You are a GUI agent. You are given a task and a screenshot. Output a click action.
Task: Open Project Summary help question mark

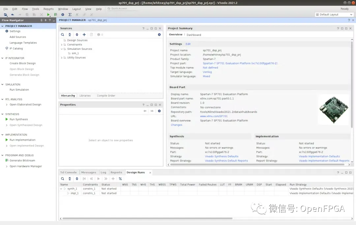coord(338,28)
